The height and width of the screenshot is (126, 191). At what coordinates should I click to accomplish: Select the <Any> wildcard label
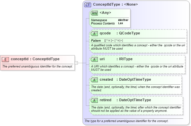click(105, 13)
